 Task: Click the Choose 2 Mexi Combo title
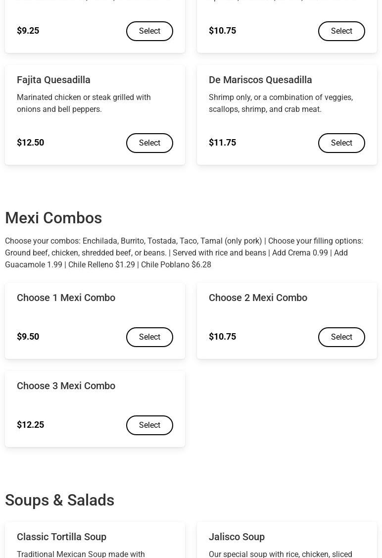(x=258, y=298)
